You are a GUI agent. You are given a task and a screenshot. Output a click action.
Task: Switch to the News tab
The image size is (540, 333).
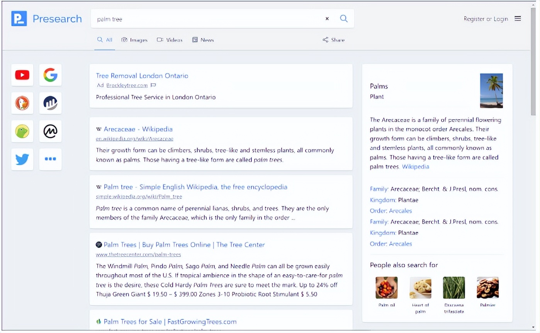203,40
